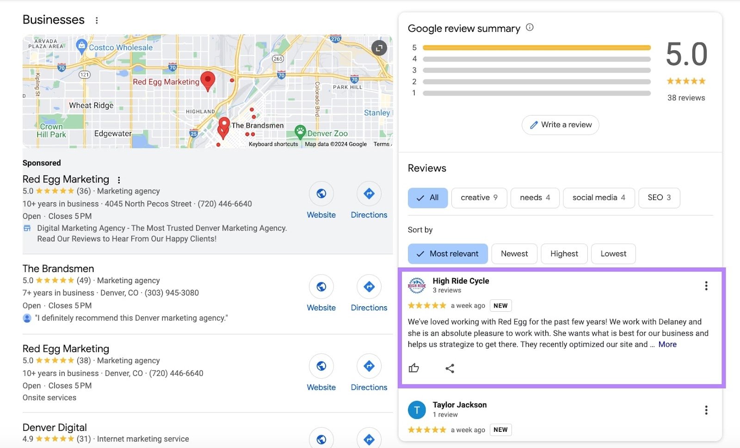Expand full review text with More
Viewport: 740px width, 448px height.
tap(667, 345)
